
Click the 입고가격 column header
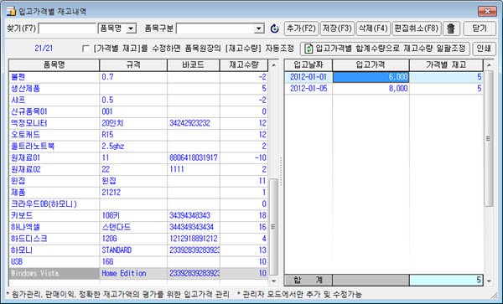click(x=371, y=65)
